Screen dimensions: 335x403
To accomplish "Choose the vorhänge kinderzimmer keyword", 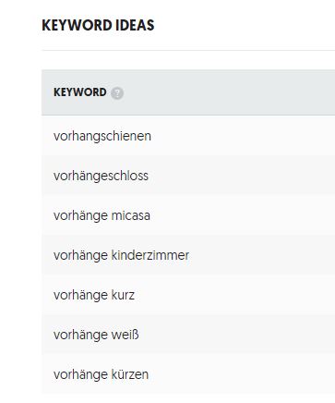I will pos(121,255).
